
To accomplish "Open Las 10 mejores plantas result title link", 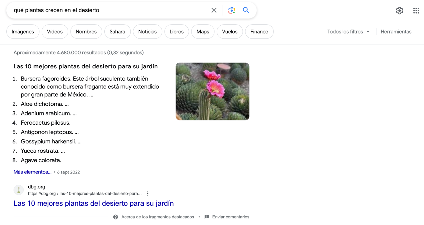I will click(x=94, y=203).
